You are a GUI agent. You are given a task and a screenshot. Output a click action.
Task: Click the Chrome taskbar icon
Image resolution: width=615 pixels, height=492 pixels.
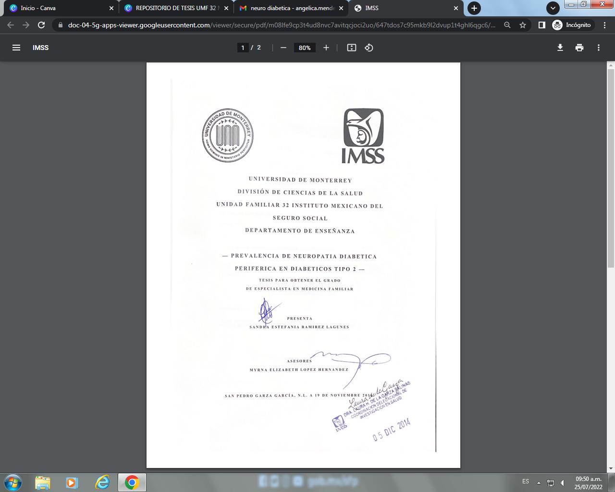pos(132,482)
